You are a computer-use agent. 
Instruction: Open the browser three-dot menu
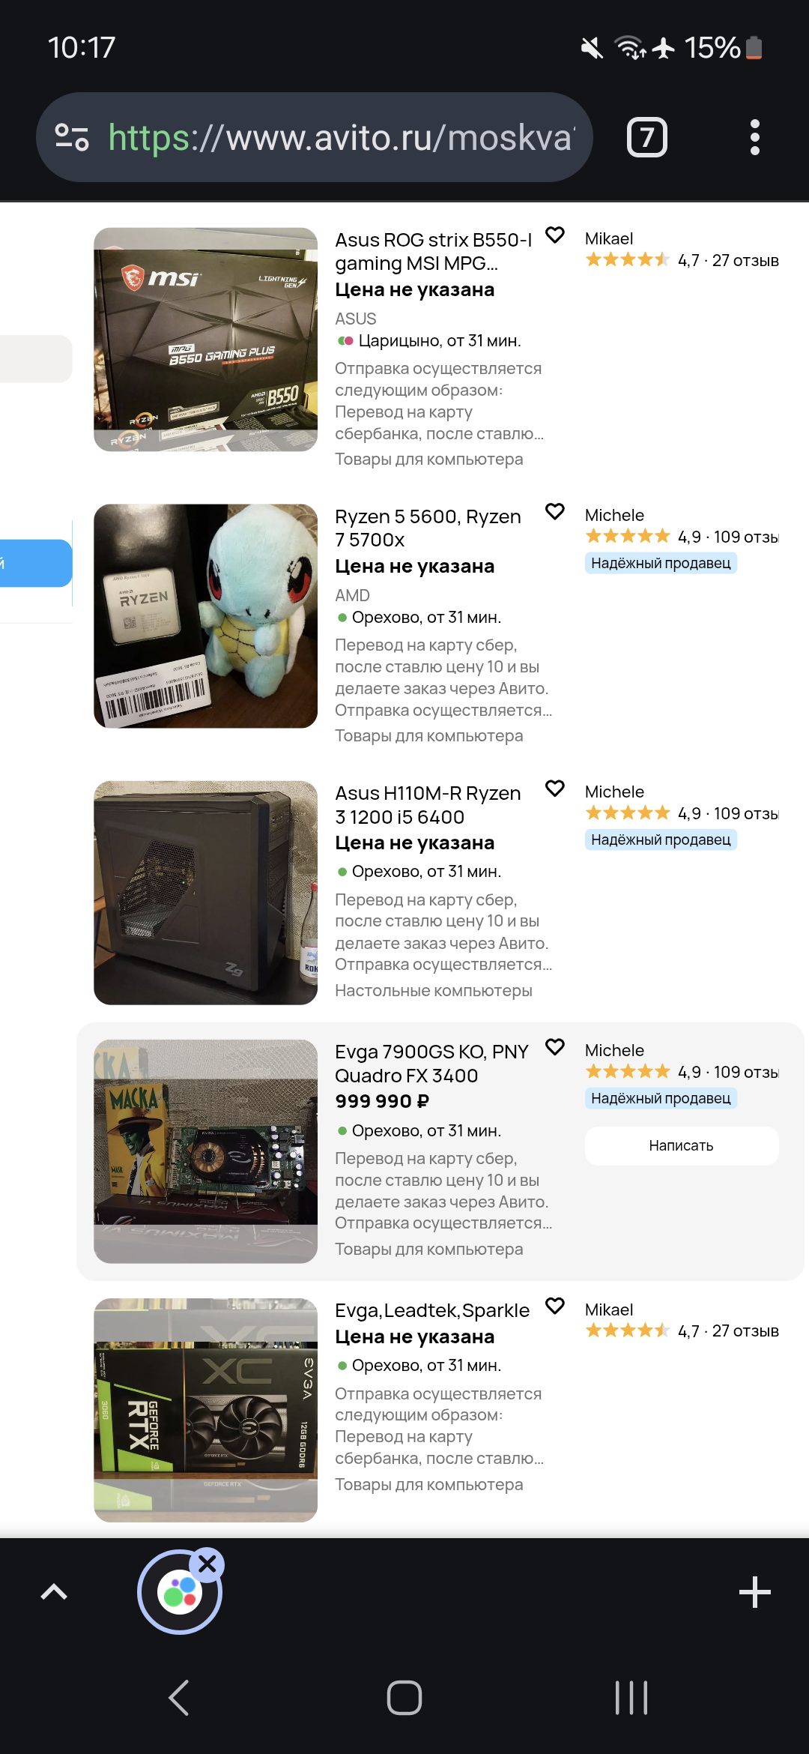pos(754,137)
